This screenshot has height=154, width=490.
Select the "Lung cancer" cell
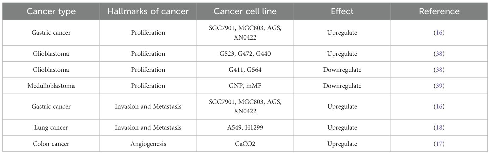point(51,128)
